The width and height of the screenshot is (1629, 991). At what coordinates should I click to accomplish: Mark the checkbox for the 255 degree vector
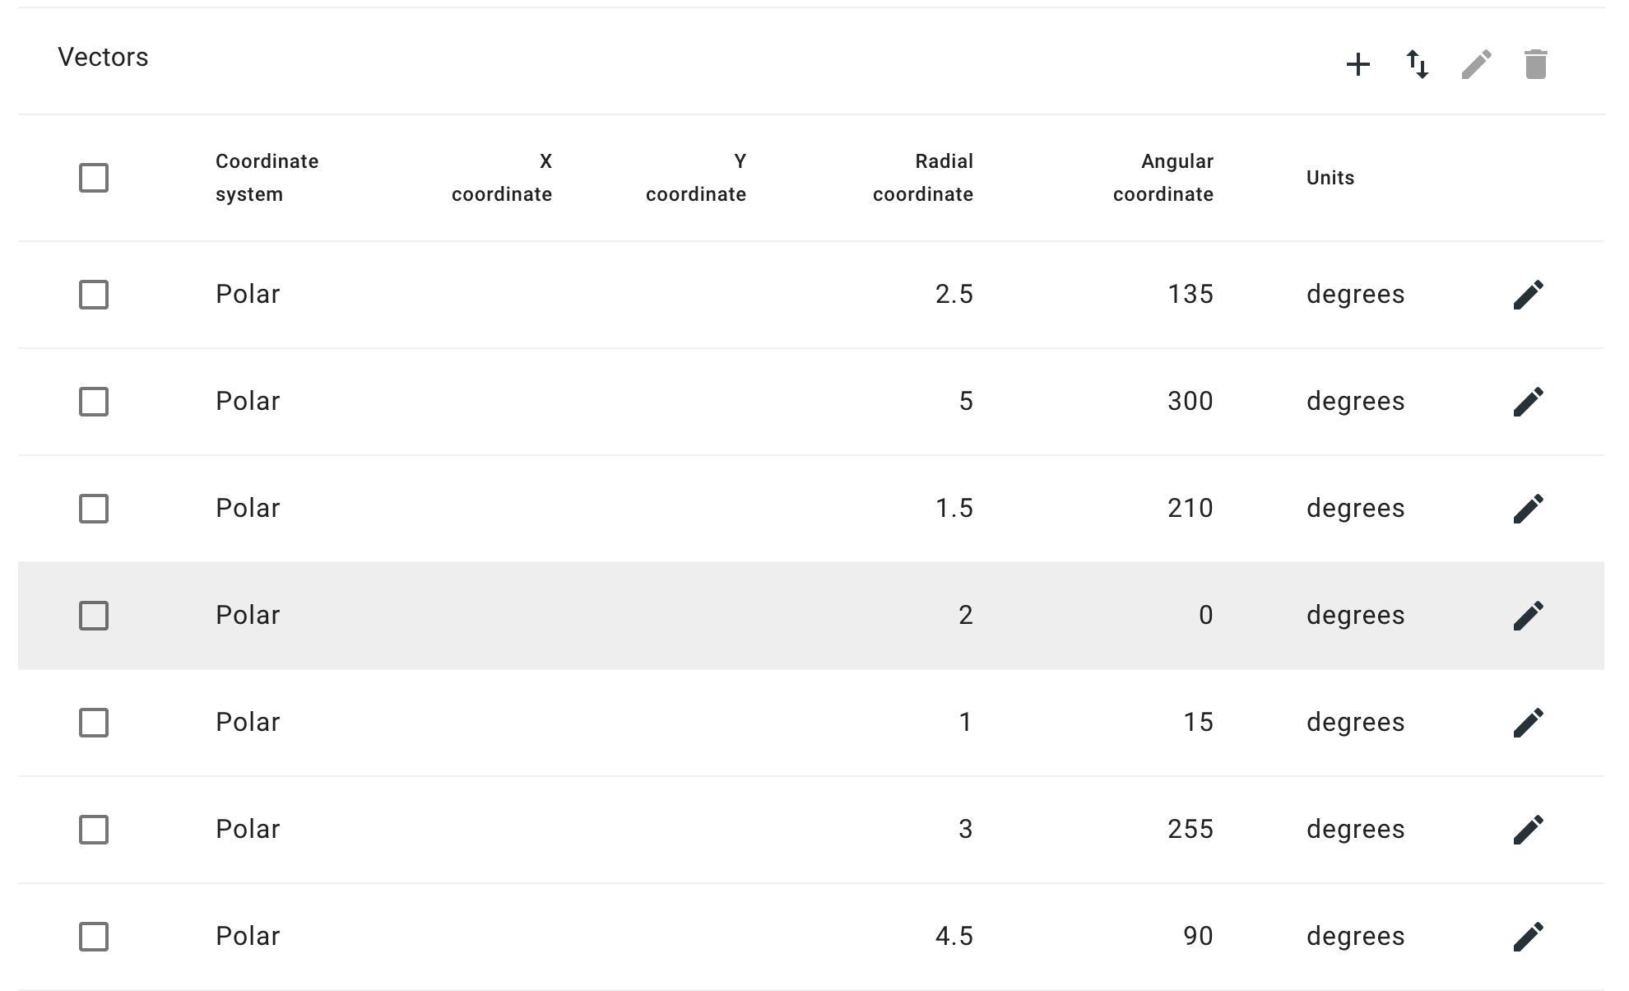coord(94,830)
